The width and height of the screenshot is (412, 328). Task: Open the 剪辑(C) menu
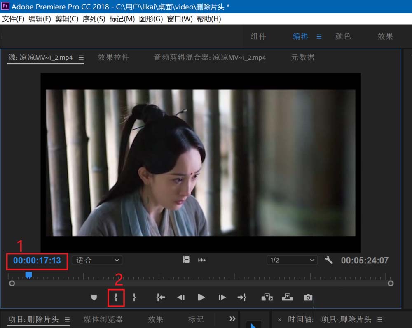pyautogui.click(x=67, y=19)
